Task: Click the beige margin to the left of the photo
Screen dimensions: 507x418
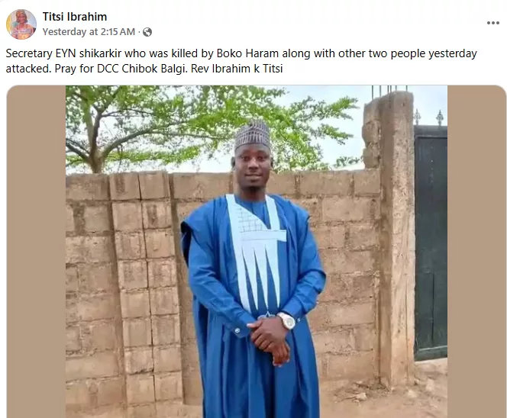Action: click(x=36, y=251)
